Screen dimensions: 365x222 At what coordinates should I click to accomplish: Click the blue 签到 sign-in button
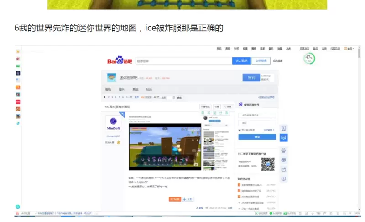251,77
